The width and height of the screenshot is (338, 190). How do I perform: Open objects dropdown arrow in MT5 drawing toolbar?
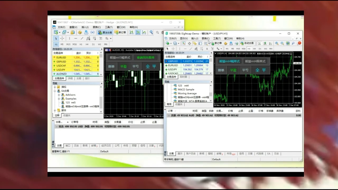[111, 39]
